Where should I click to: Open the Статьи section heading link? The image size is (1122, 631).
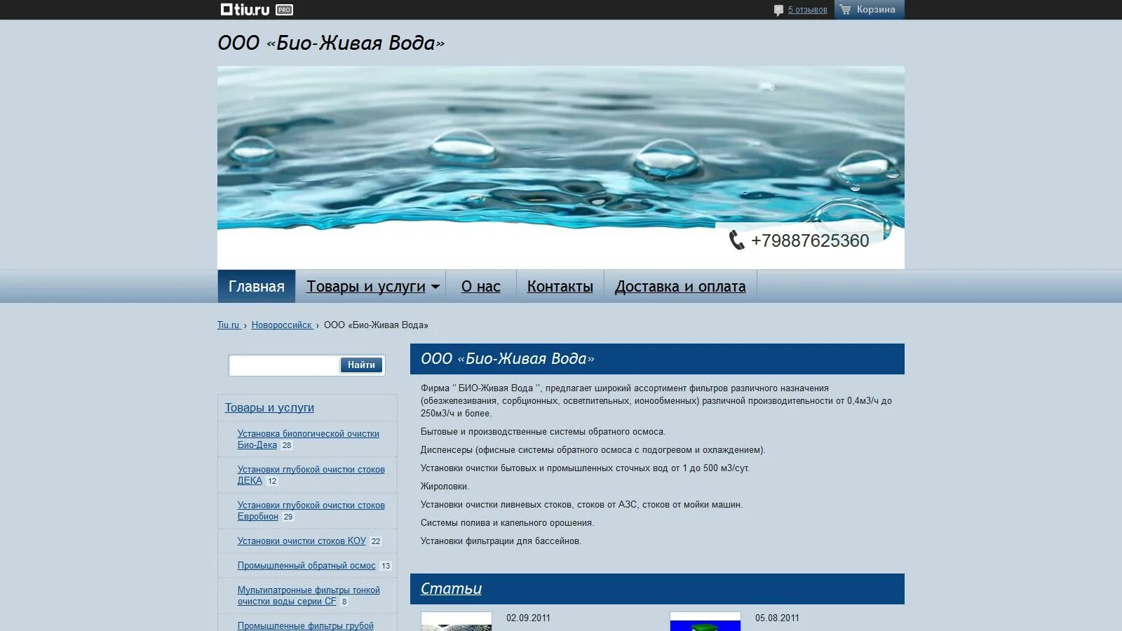pos(451,589)
